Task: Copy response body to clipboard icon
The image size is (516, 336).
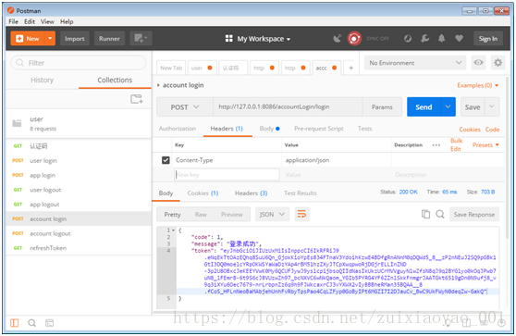Action: (x=425, y=214)
